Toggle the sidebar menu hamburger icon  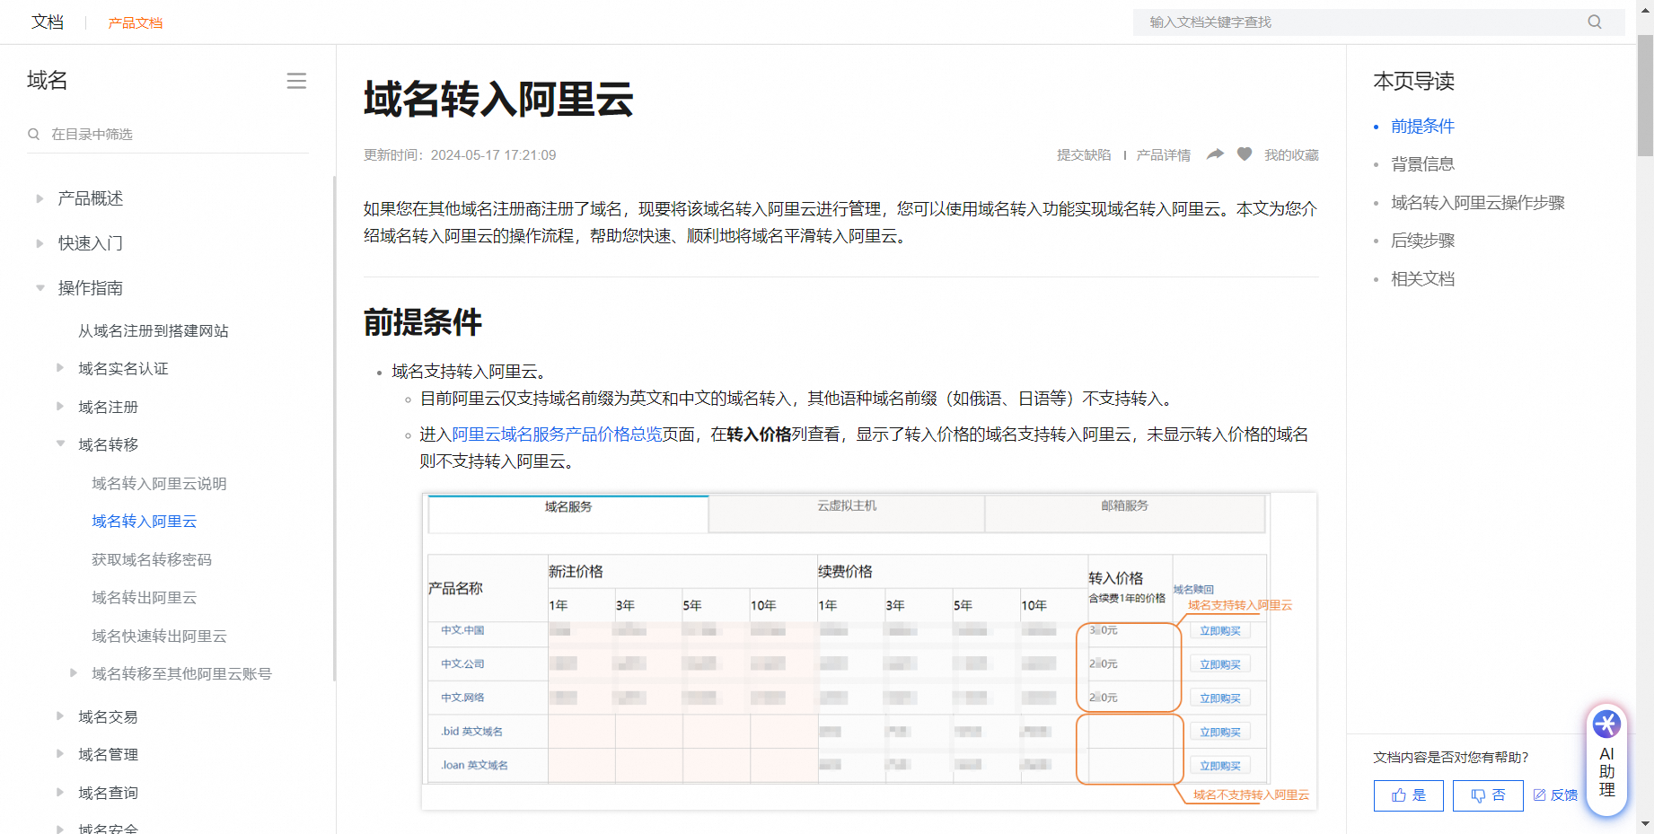tap(296, 81)
